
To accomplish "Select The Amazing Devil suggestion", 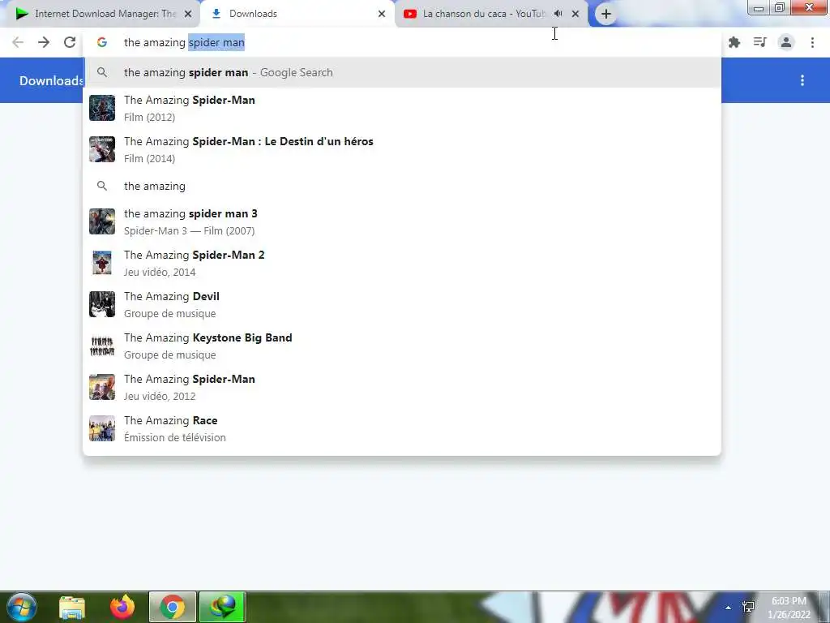I will click(402, 304).
